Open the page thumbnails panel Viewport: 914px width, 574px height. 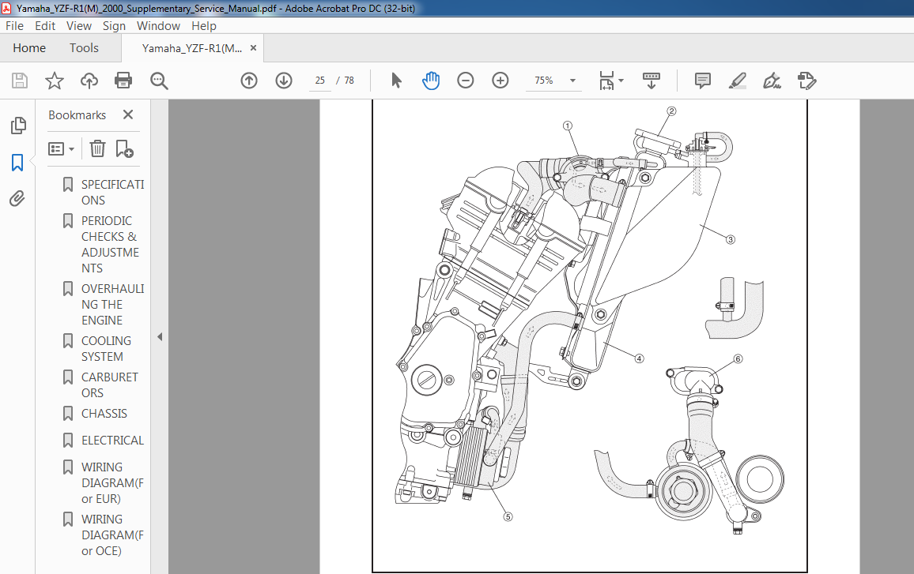pos(18,126)
